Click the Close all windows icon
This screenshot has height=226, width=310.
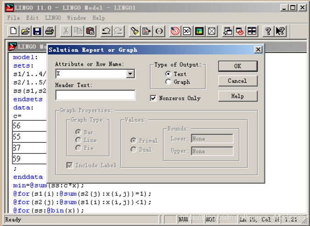tap(240, 31)
